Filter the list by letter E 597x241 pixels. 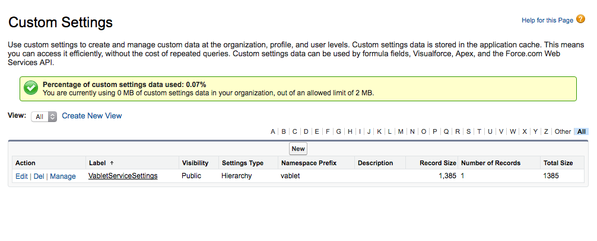pyautogui.click(x=317, y=131)
